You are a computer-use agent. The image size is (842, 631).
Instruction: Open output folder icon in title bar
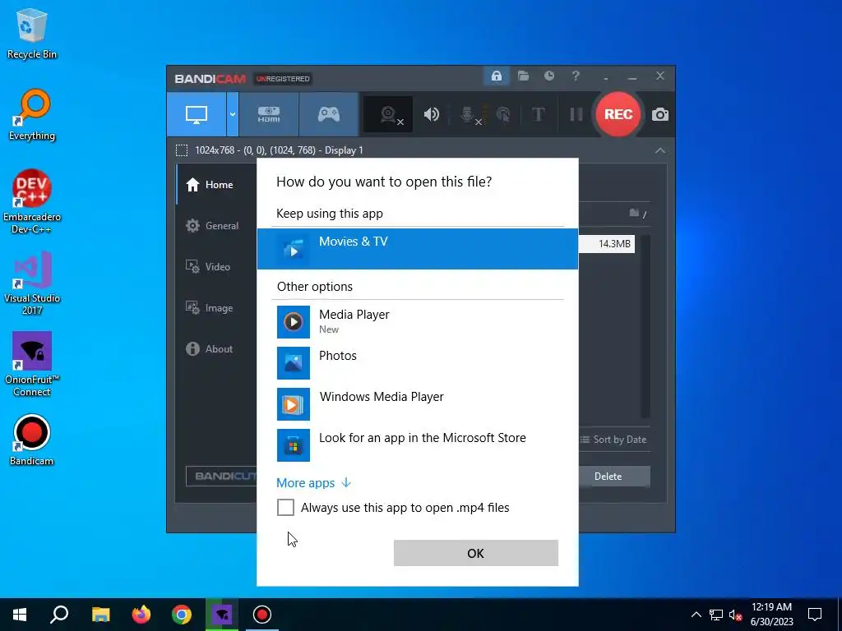523,76
